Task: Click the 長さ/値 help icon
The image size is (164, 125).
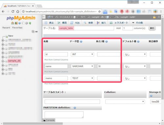Action: pos(107,41)
